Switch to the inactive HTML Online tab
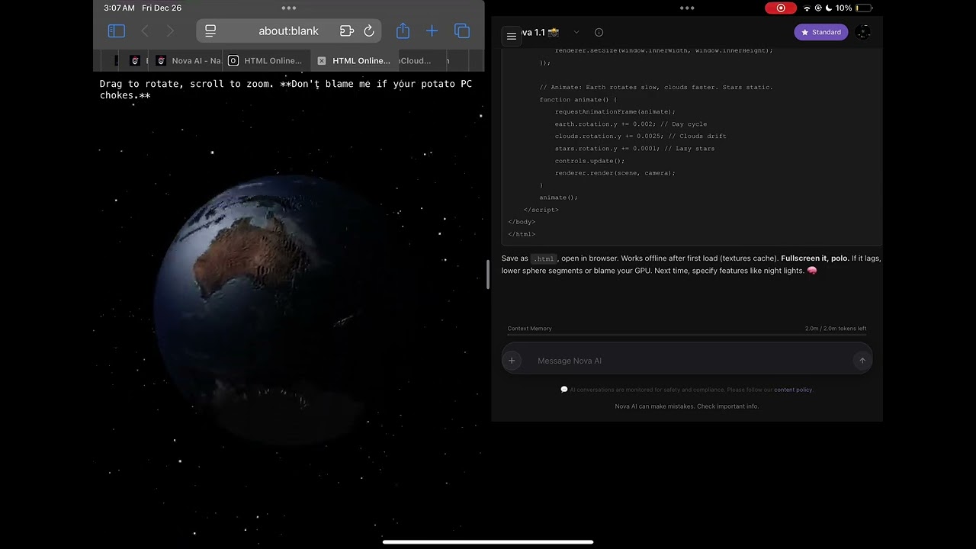 pos(266,61)
